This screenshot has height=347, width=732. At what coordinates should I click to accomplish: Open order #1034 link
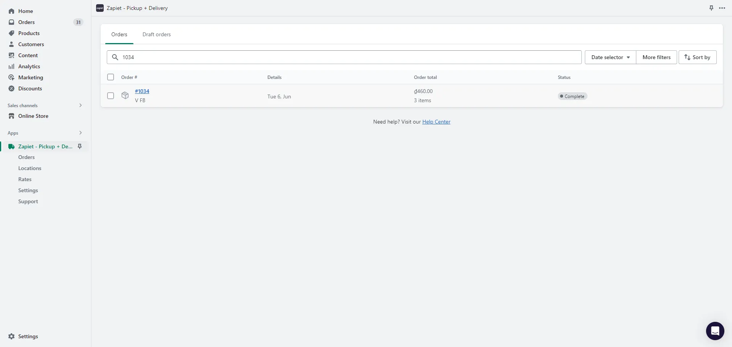tap(142, 91)
